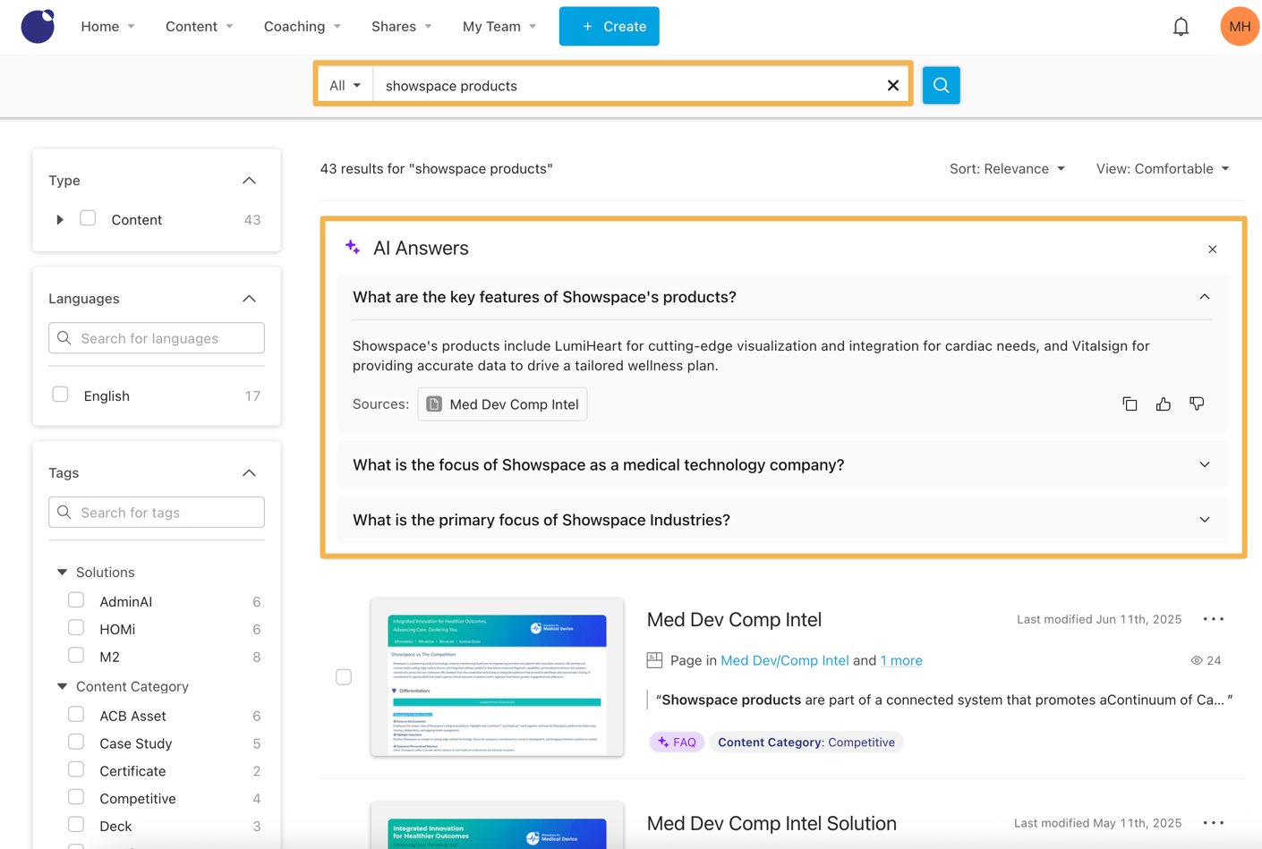Image resolution: width=1262 pixels, height=849 pixels.
Task: Click the Create button
Action: (609, 27)
